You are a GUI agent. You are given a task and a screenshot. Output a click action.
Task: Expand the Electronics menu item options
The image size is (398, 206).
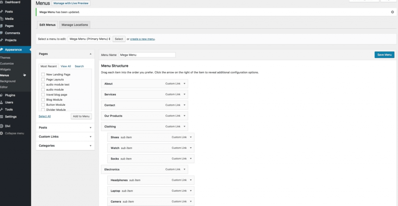185,169
